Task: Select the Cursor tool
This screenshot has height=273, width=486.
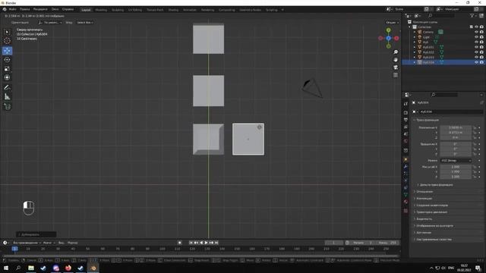Action: click(x=7, y=40)
